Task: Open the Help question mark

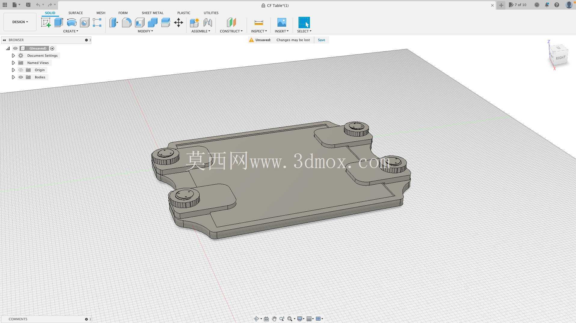Action: tap(557, 5)
